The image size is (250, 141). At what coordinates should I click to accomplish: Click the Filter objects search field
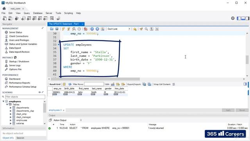(25, 97)
